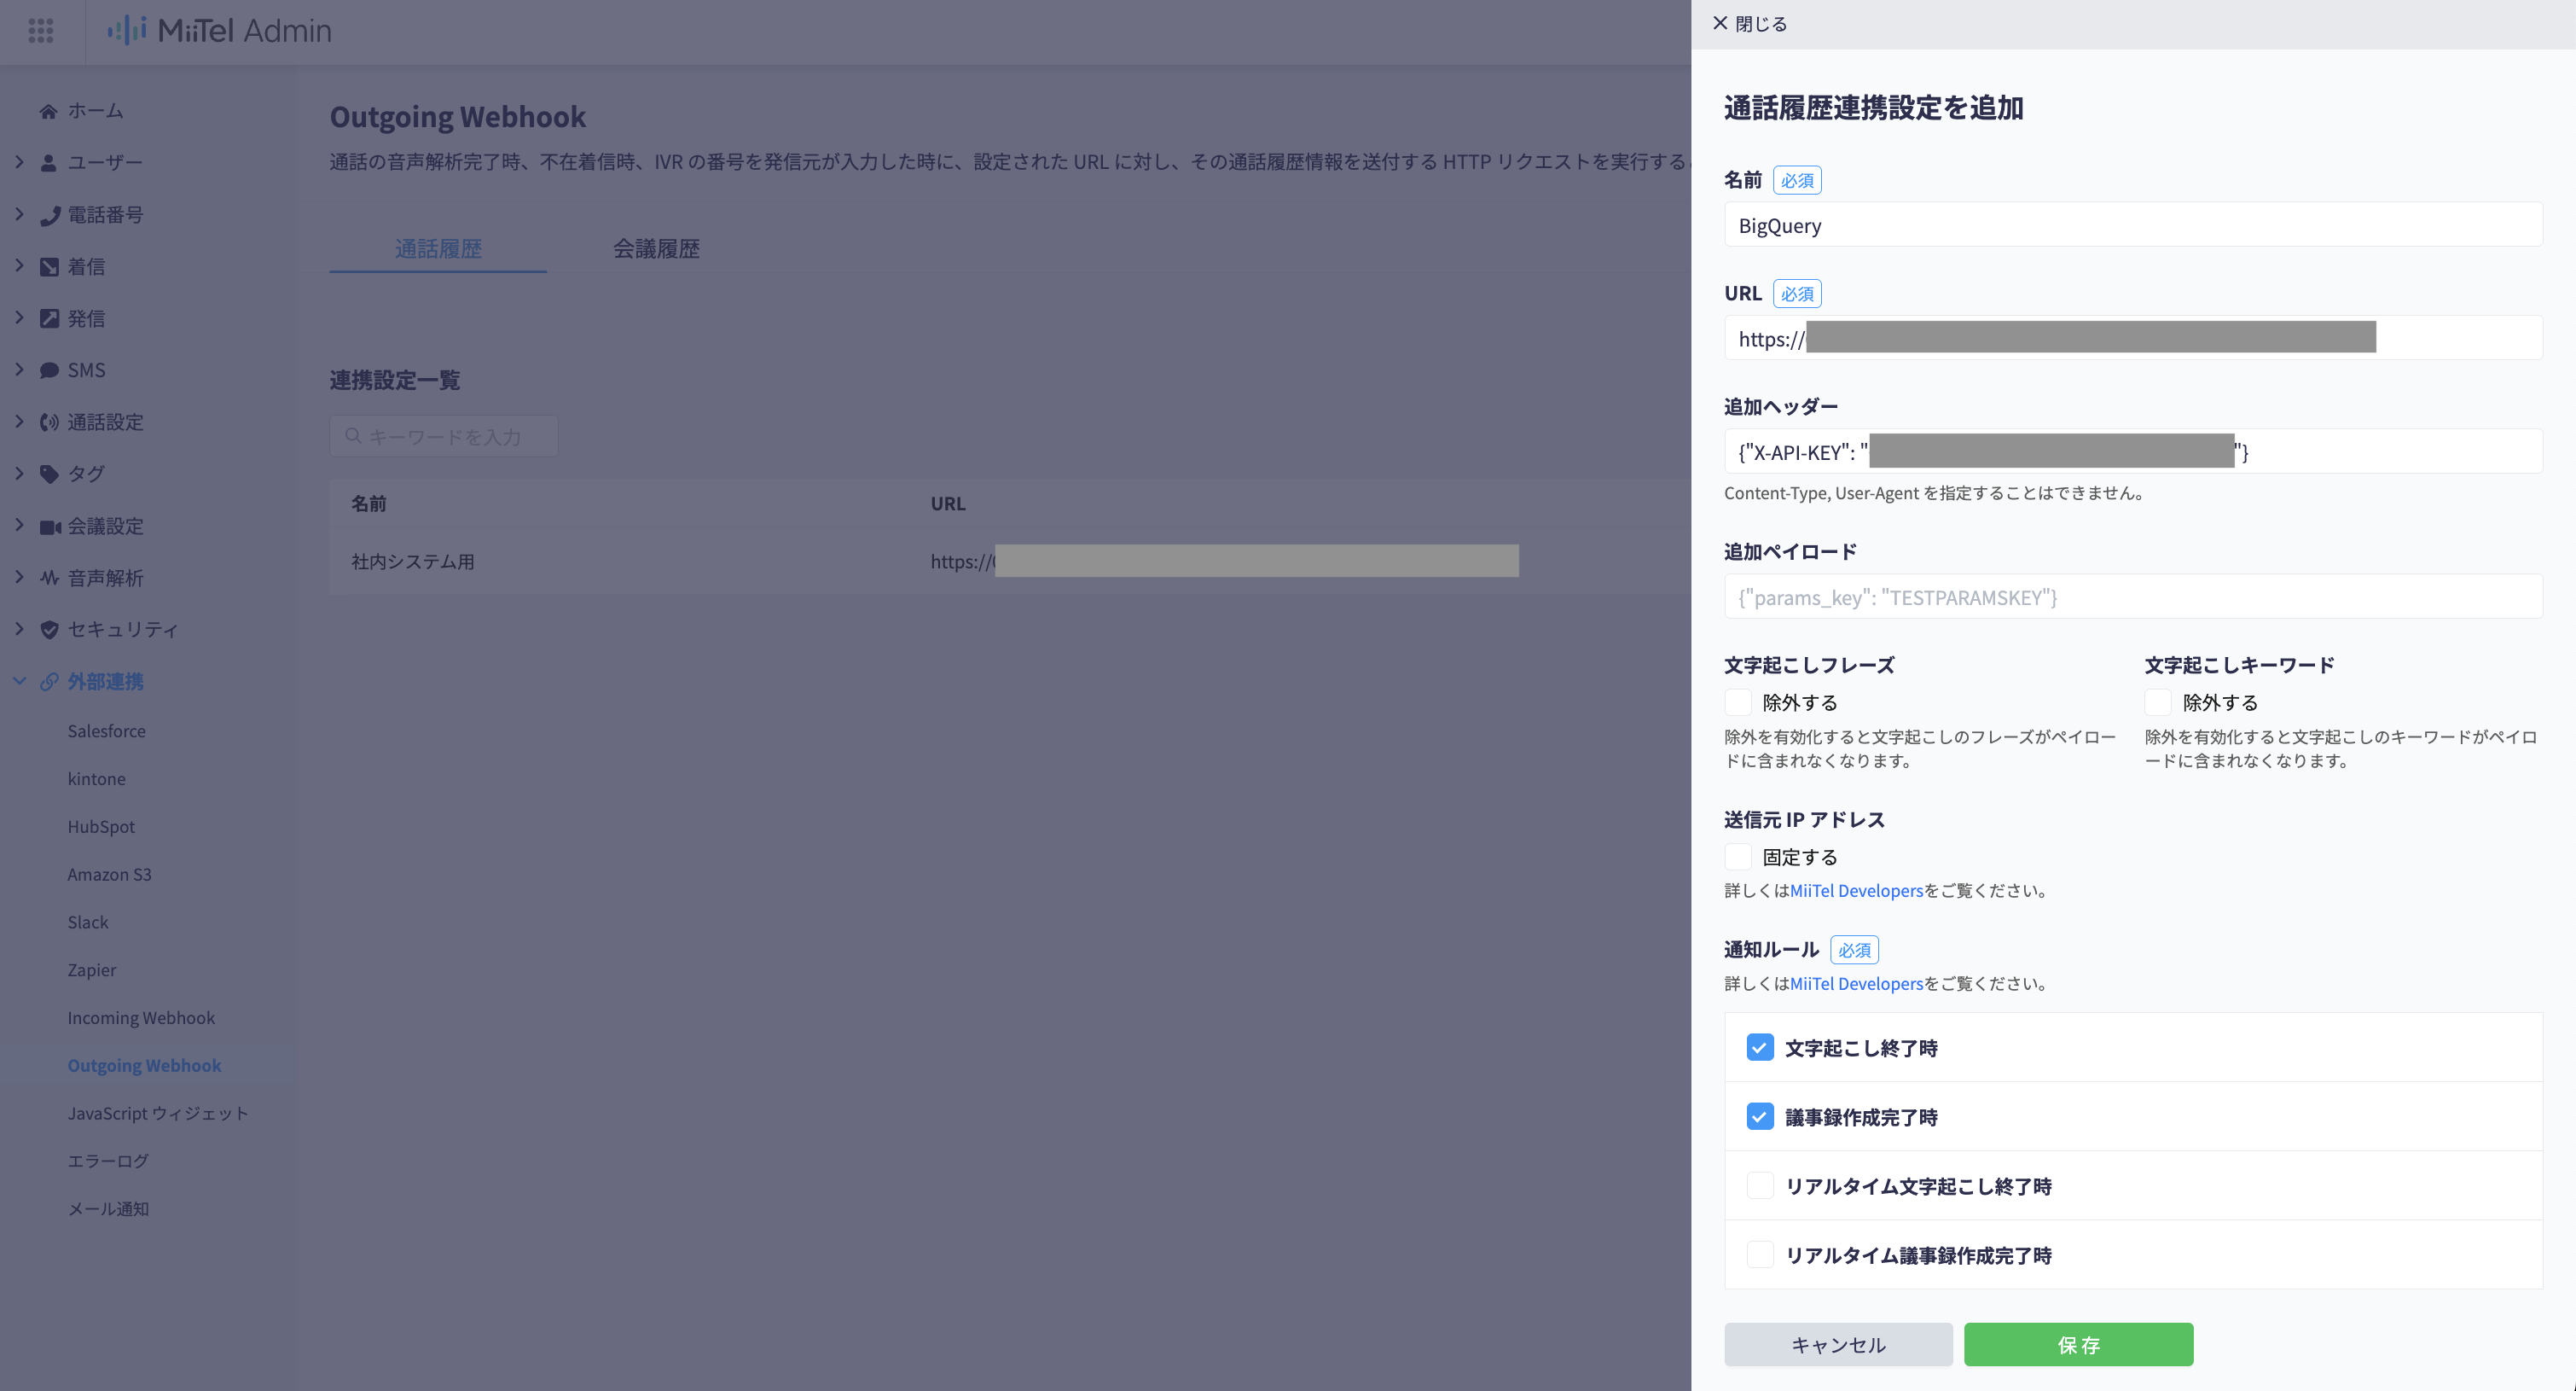Click the video camera meeting settings icon
Viewport: 2576px width, 1391px height.
pos(49,527)
